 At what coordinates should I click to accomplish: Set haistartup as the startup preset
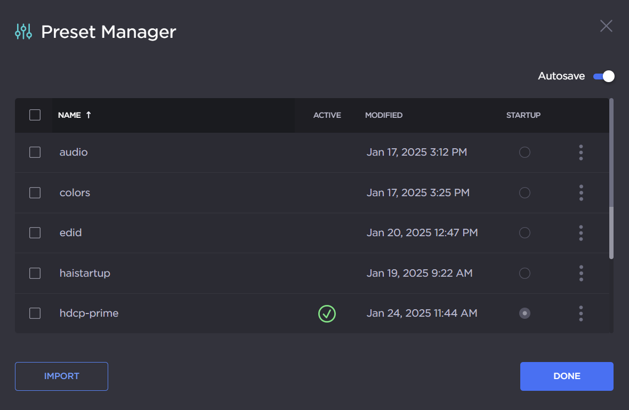[x=525, y=273]
